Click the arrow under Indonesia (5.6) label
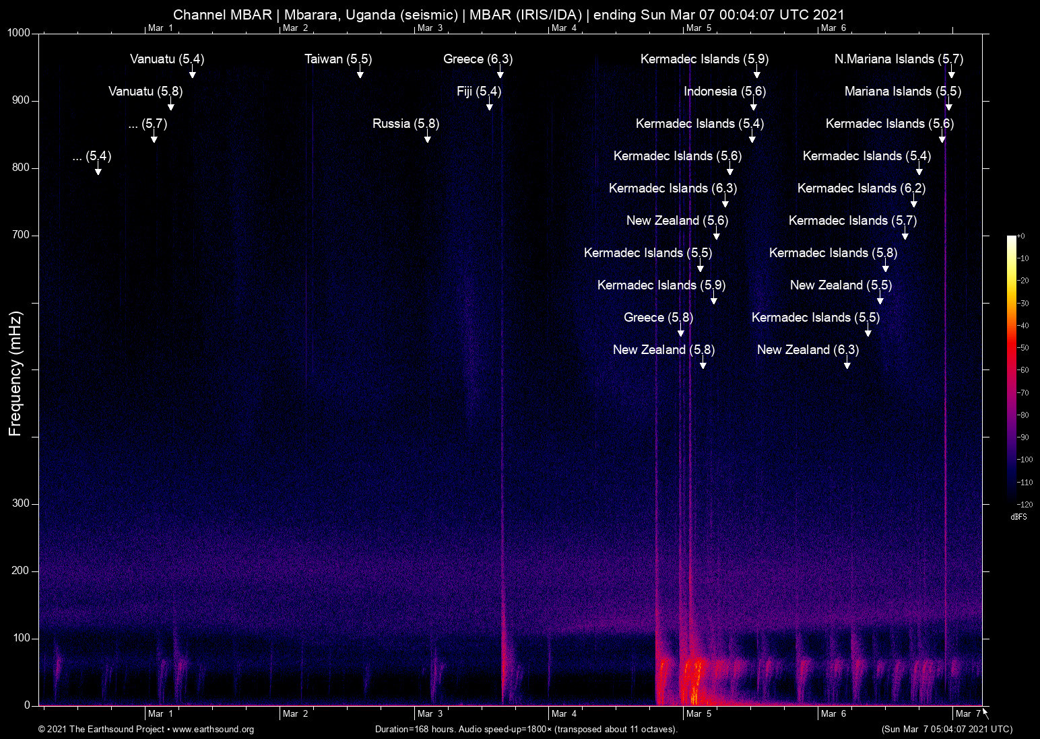 (x=754, y=106)
